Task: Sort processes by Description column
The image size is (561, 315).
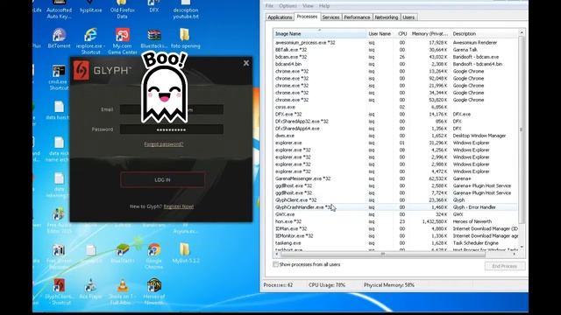Action: (485, 33)
